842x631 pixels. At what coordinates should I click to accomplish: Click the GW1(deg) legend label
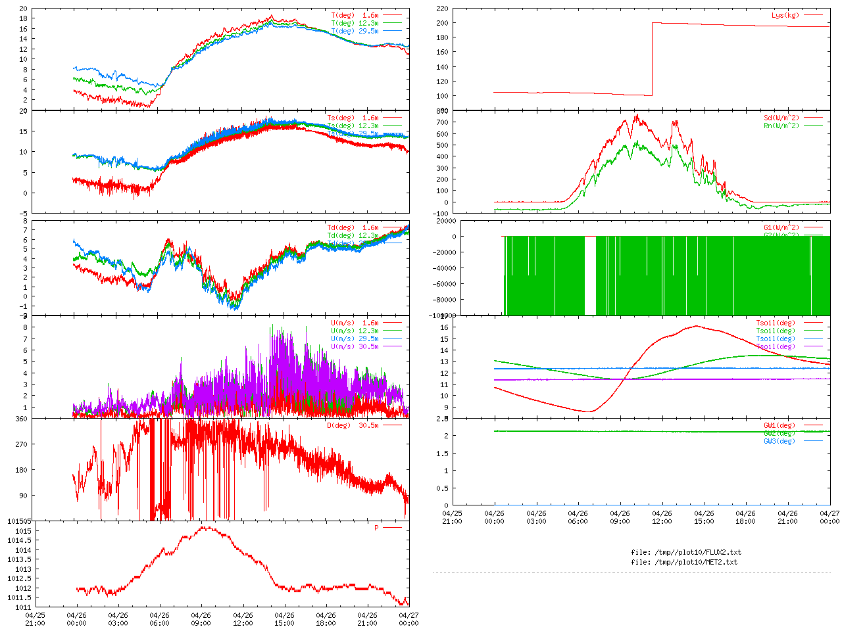coord(780,425)
